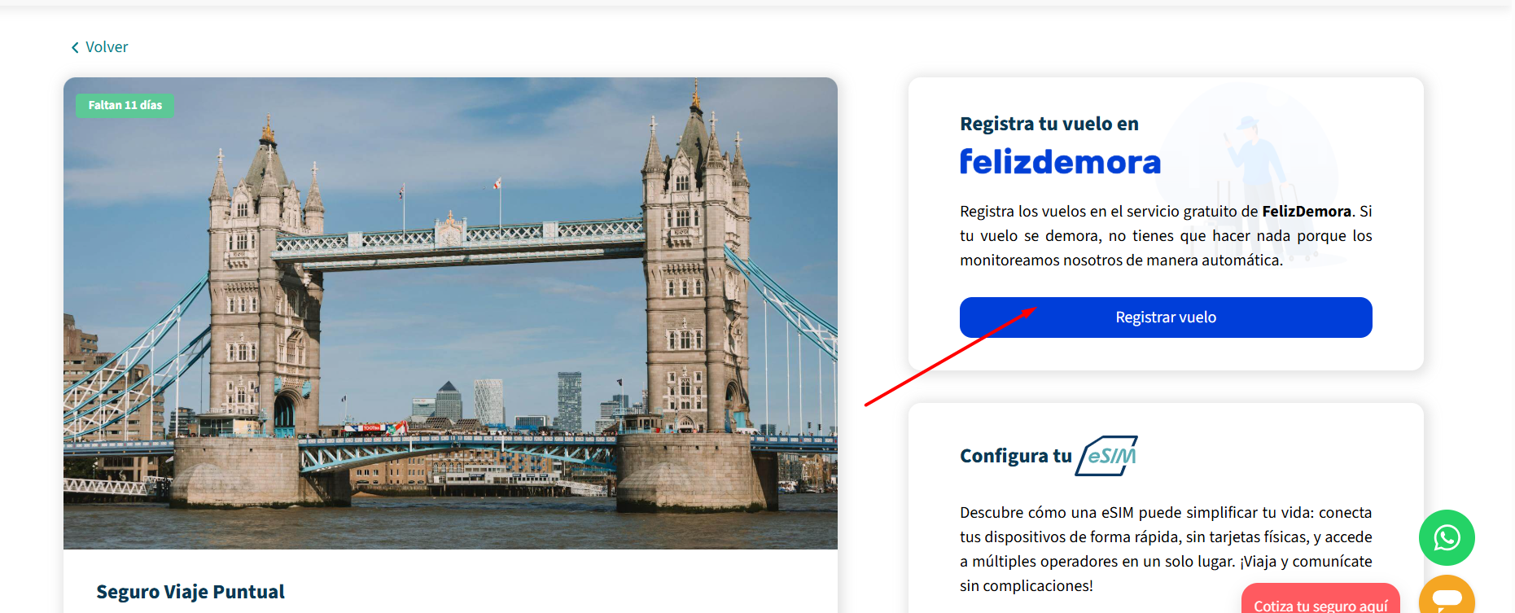Image resolution: width=1515 pixels, height=613 pixels.
Task: Click the Tower Bridge trip photo
Action: [450, 313]
